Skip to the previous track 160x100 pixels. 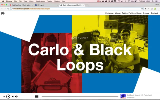[x=4, y=96]
